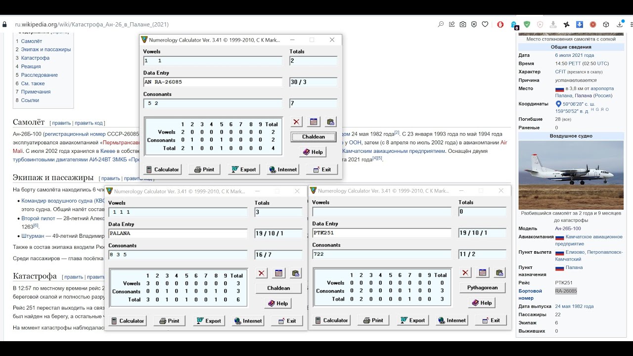The width and height of the screenshot is (633, 356).
Task: Click Help in the PTK251 calculator
Action: pos(482,303)
